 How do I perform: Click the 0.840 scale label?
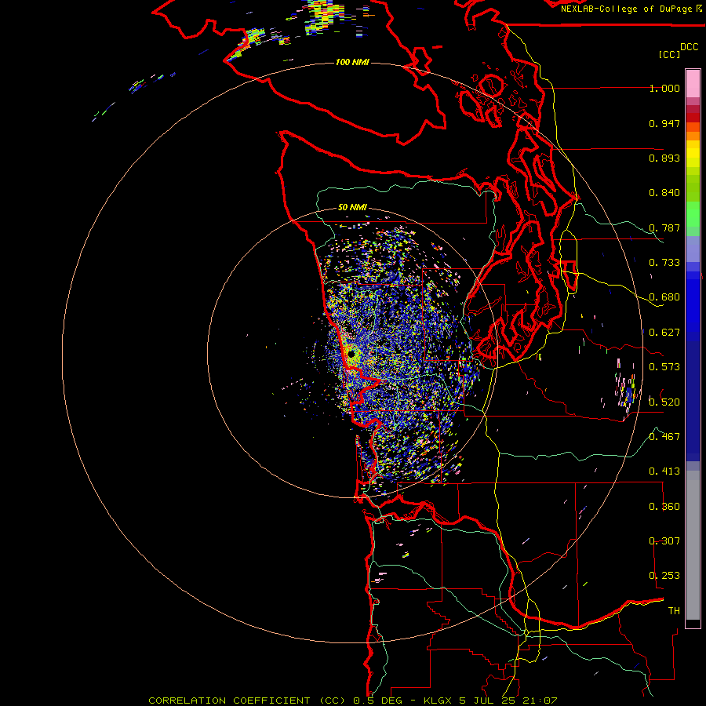click(664, 193)
